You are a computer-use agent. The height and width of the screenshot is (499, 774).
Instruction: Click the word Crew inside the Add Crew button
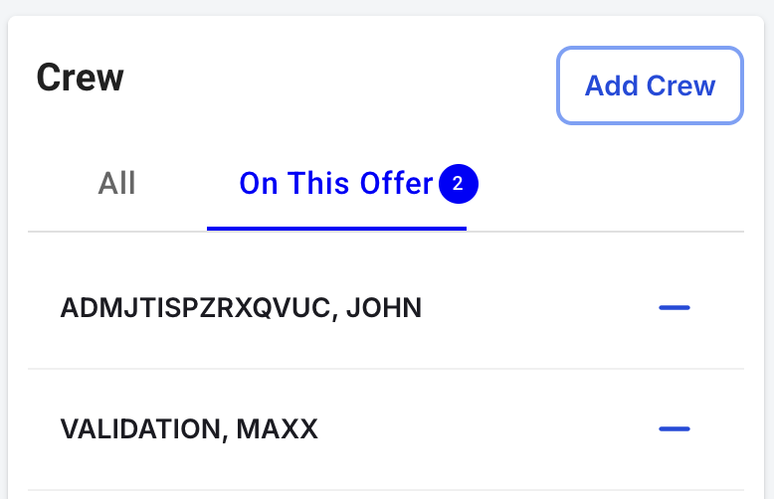tap(680, 85)
